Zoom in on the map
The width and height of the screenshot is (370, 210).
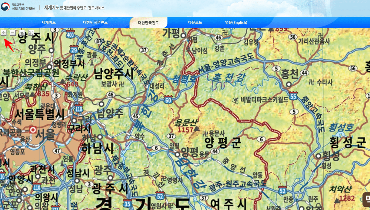[x=4, y=33]
